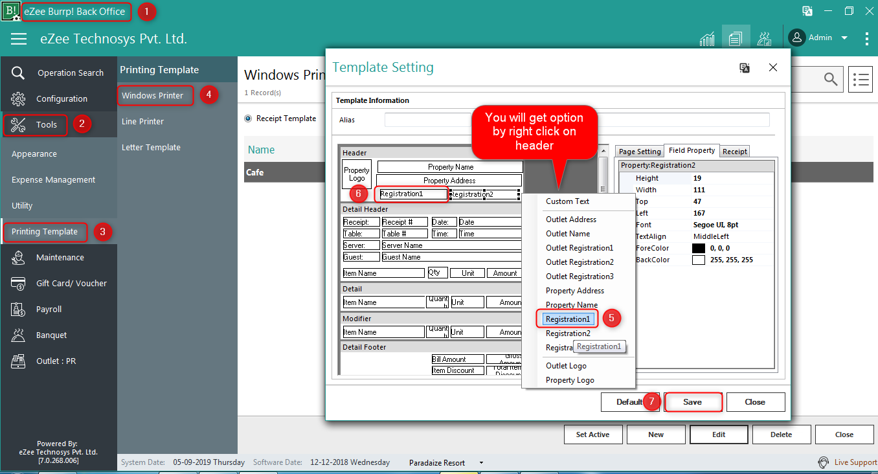This screenshot has width=878, height=474.
Task: Open Line Printer template list
Action: coord(142,121)
